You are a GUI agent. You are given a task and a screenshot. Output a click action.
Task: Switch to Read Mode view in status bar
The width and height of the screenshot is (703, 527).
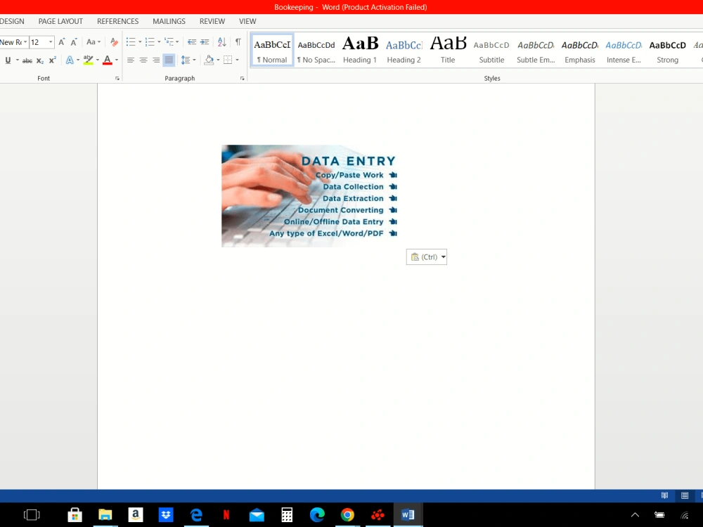664,495
